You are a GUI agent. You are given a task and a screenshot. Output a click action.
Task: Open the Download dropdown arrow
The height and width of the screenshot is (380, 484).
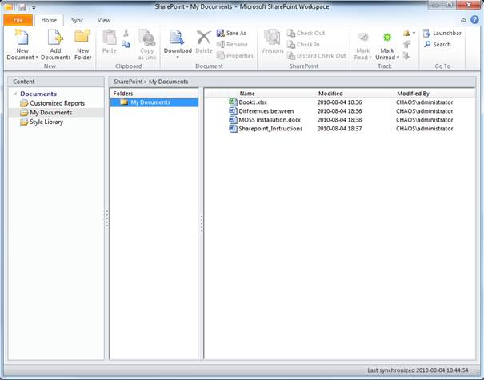(x=178, y=57)
